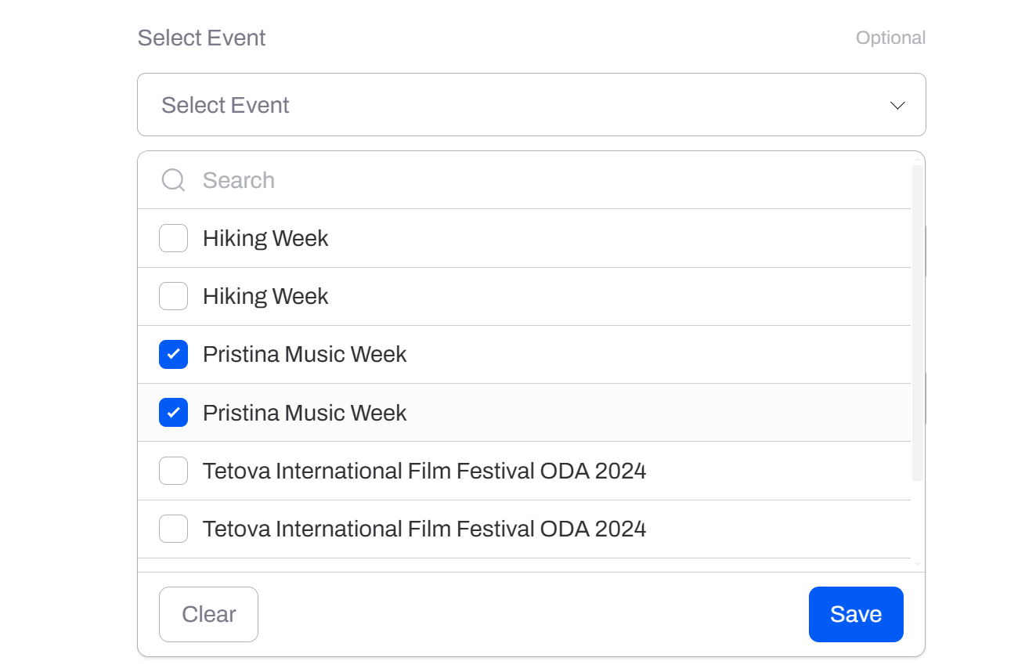Image resolution: width=1036 pixels, height=672 pixels.
Task: Click the Select Event placeholder text
Action: pos(226,104)
